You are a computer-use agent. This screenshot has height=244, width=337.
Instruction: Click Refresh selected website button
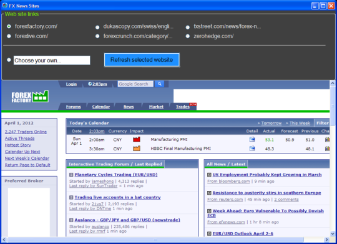click(142, 60)
